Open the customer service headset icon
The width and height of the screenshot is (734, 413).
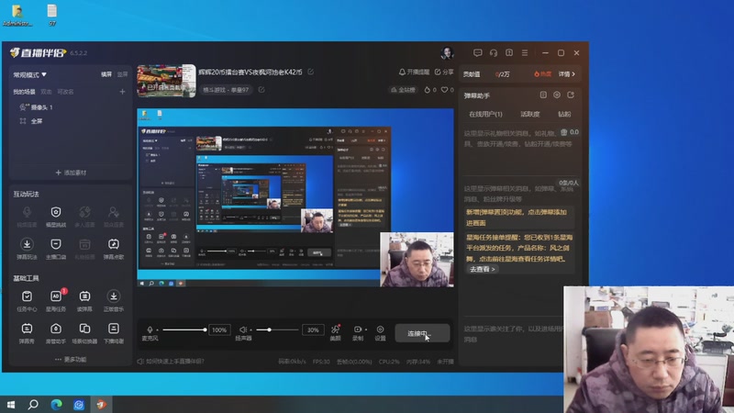(494, 53)
